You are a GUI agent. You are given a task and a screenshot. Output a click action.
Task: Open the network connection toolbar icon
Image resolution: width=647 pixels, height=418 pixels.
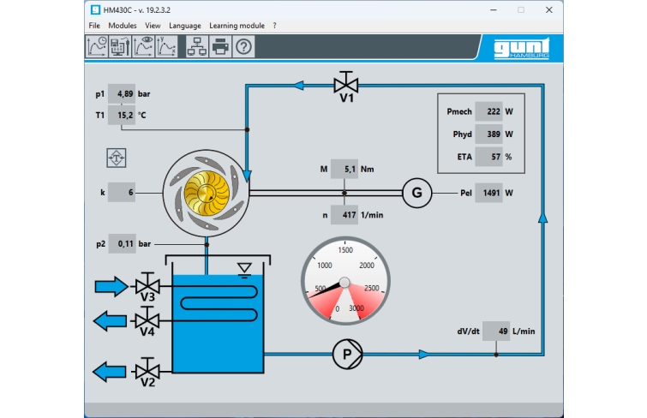[x=197, y=46]
